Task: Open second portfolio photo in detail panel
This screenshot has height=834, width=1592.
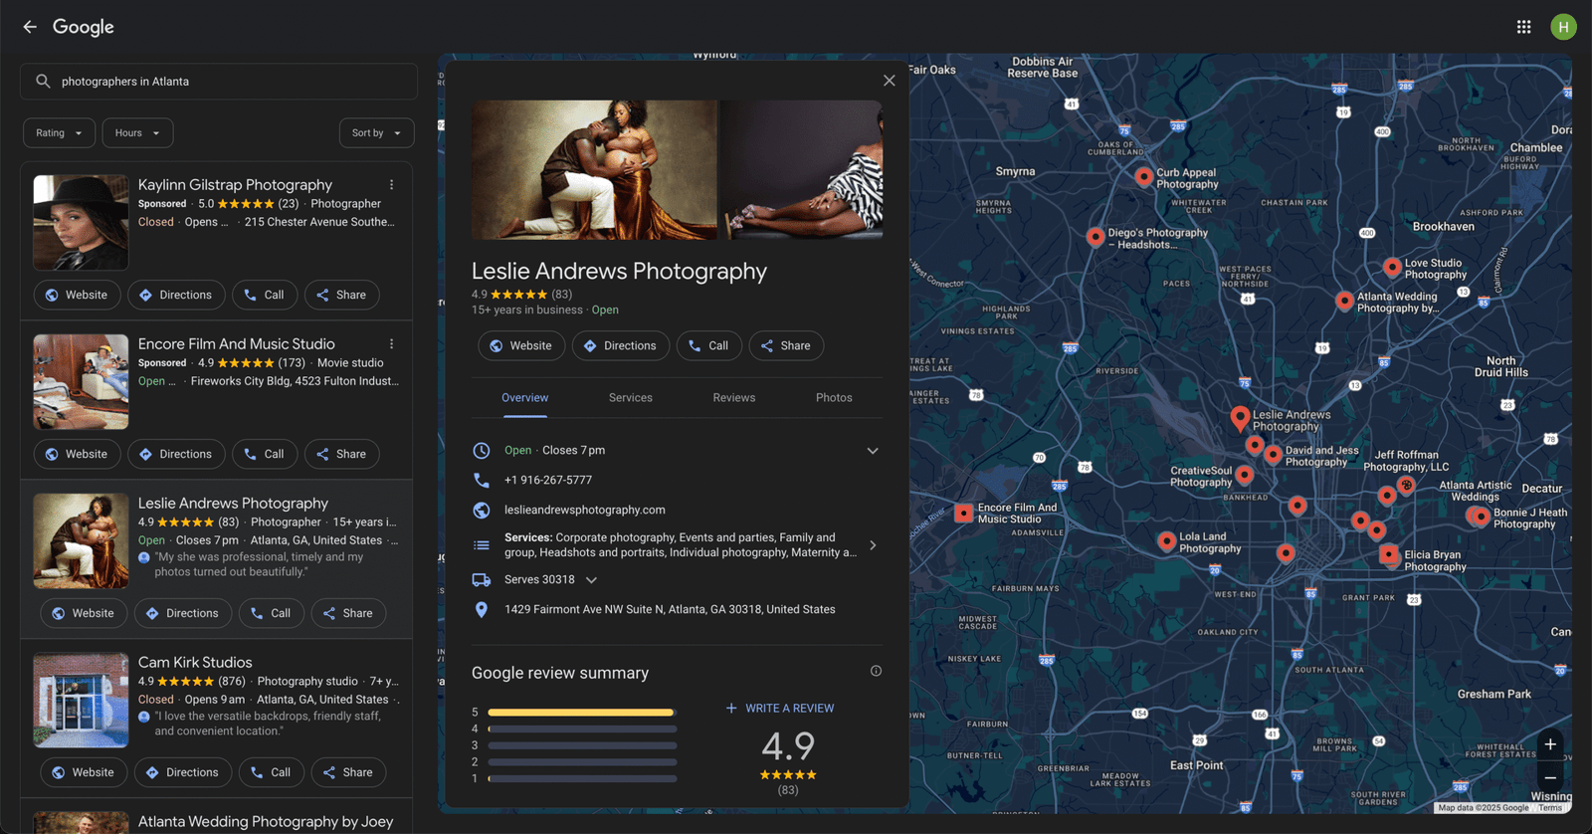Action: [x=802, y=169]
